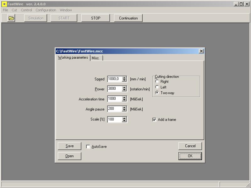Increase Speed value with up arrow

tap(124, 78)
